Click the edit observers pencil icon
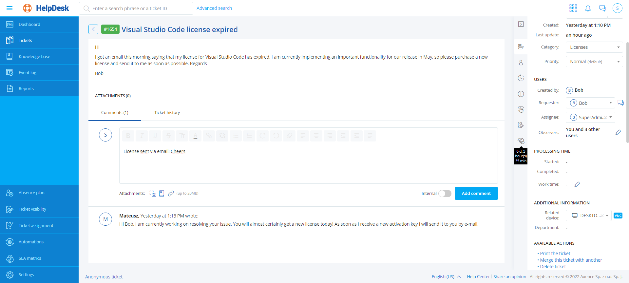The height and width of the screenshot is (283, 629). [618, 132]
